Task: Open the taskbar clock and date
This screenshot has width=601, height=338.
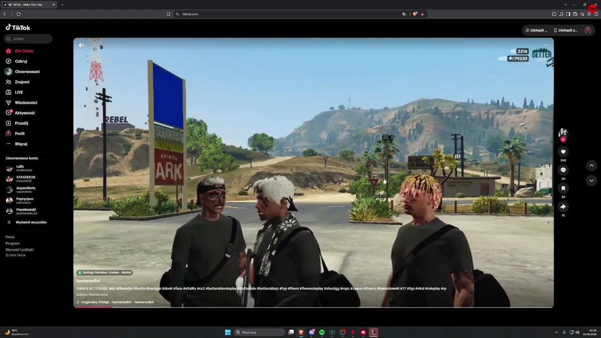Action: click(x=589, y=332)
